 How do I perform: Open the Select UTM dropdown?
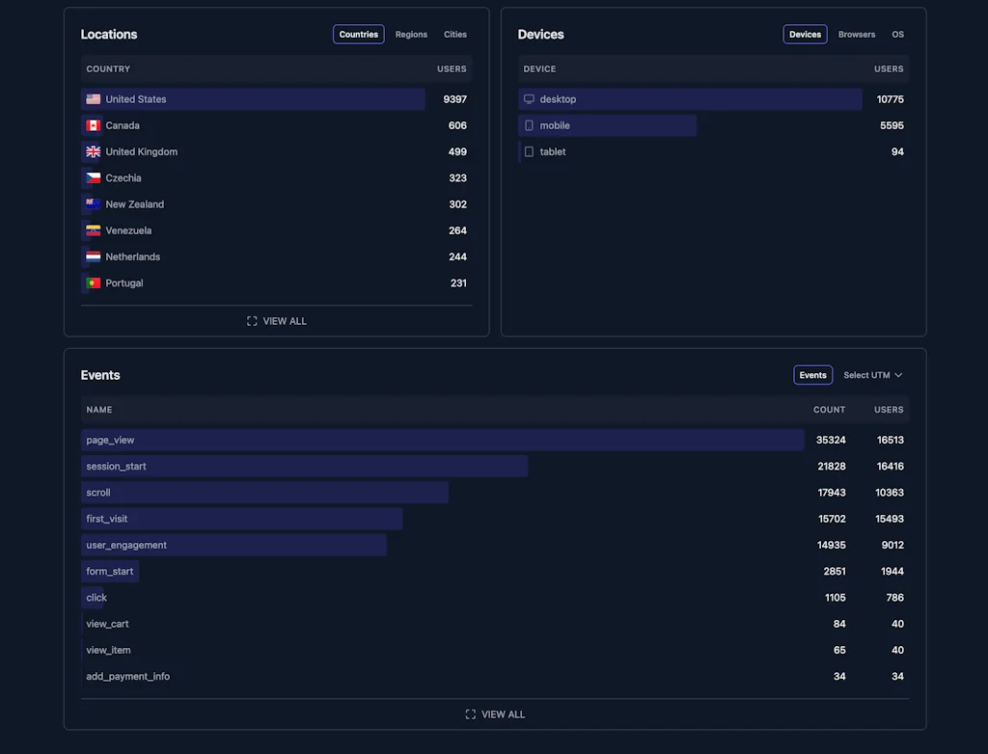click(871, 374)
